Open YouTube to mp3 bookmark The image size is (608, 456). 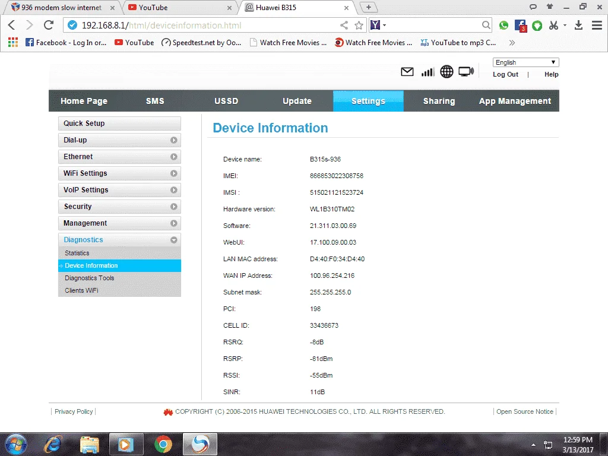(458, 43)
